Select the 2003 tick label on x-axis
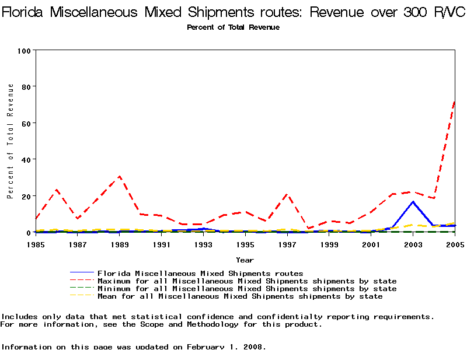Viewport: 467px width, 350px height. (413, 245)
